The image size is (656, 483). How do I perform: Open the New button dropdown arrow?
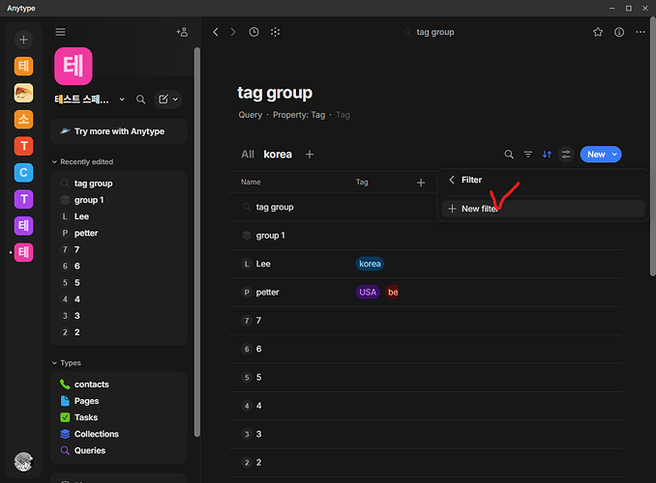pos(614,155)
